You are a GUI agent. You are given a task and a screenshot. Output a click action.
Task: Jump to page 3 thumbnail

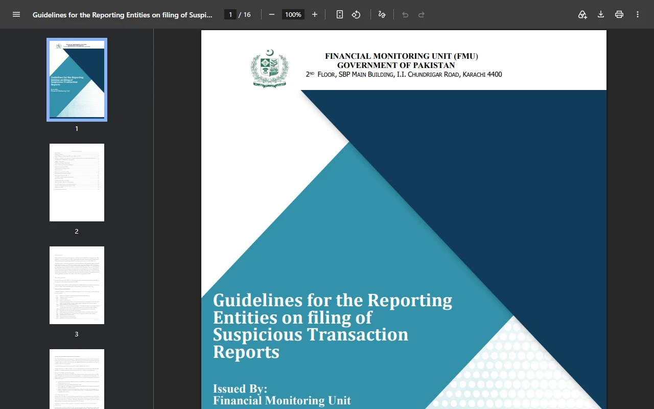(77, 285)
